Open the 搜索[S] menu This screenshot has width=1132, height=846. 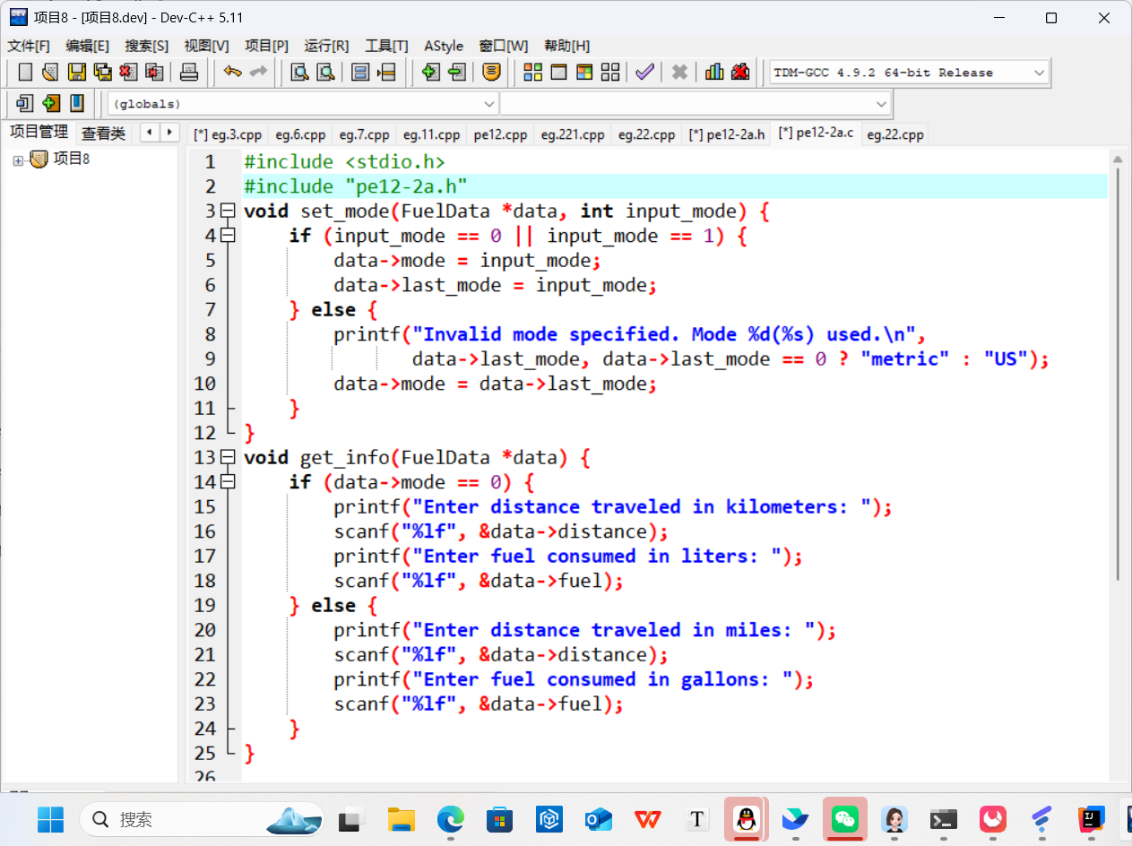pos(146,46)
